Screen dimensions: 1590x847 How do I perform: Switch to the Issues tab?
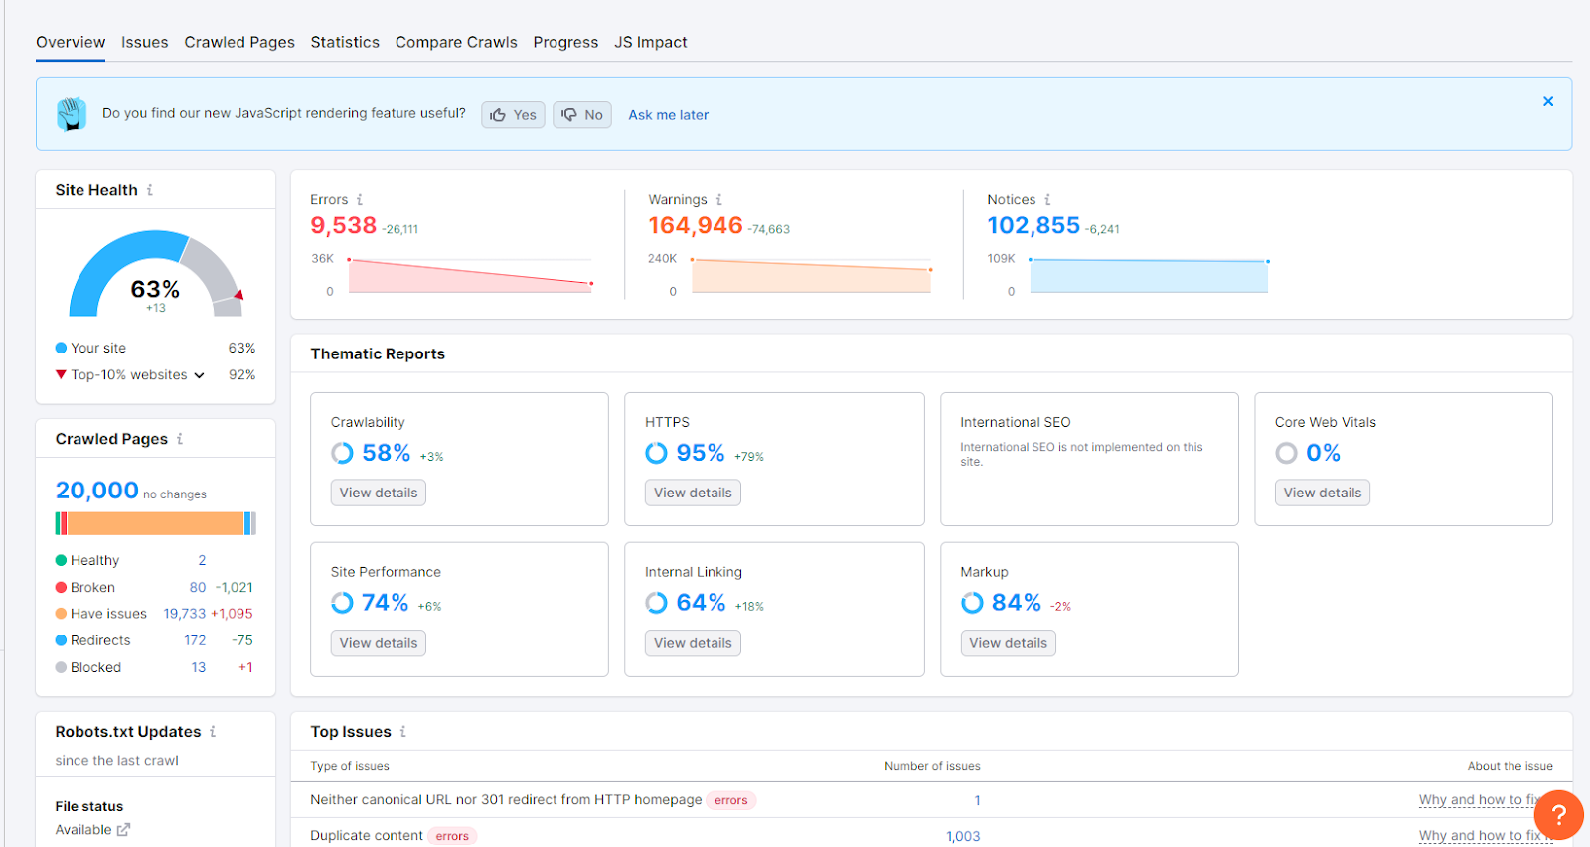[x=145, y=42]
